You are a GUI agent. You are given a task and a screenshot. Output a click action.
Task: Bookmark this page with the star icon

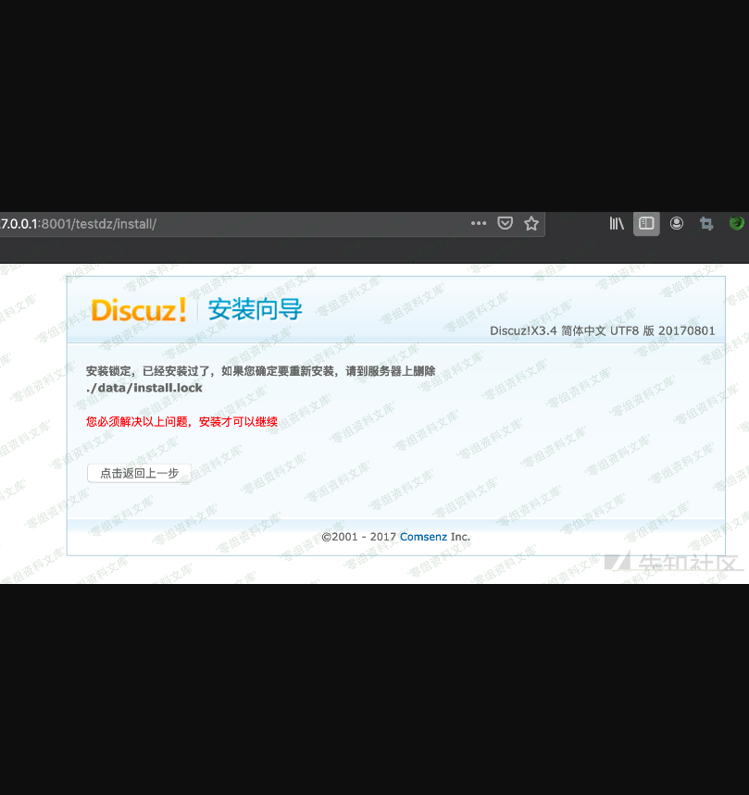pos(531,223)
